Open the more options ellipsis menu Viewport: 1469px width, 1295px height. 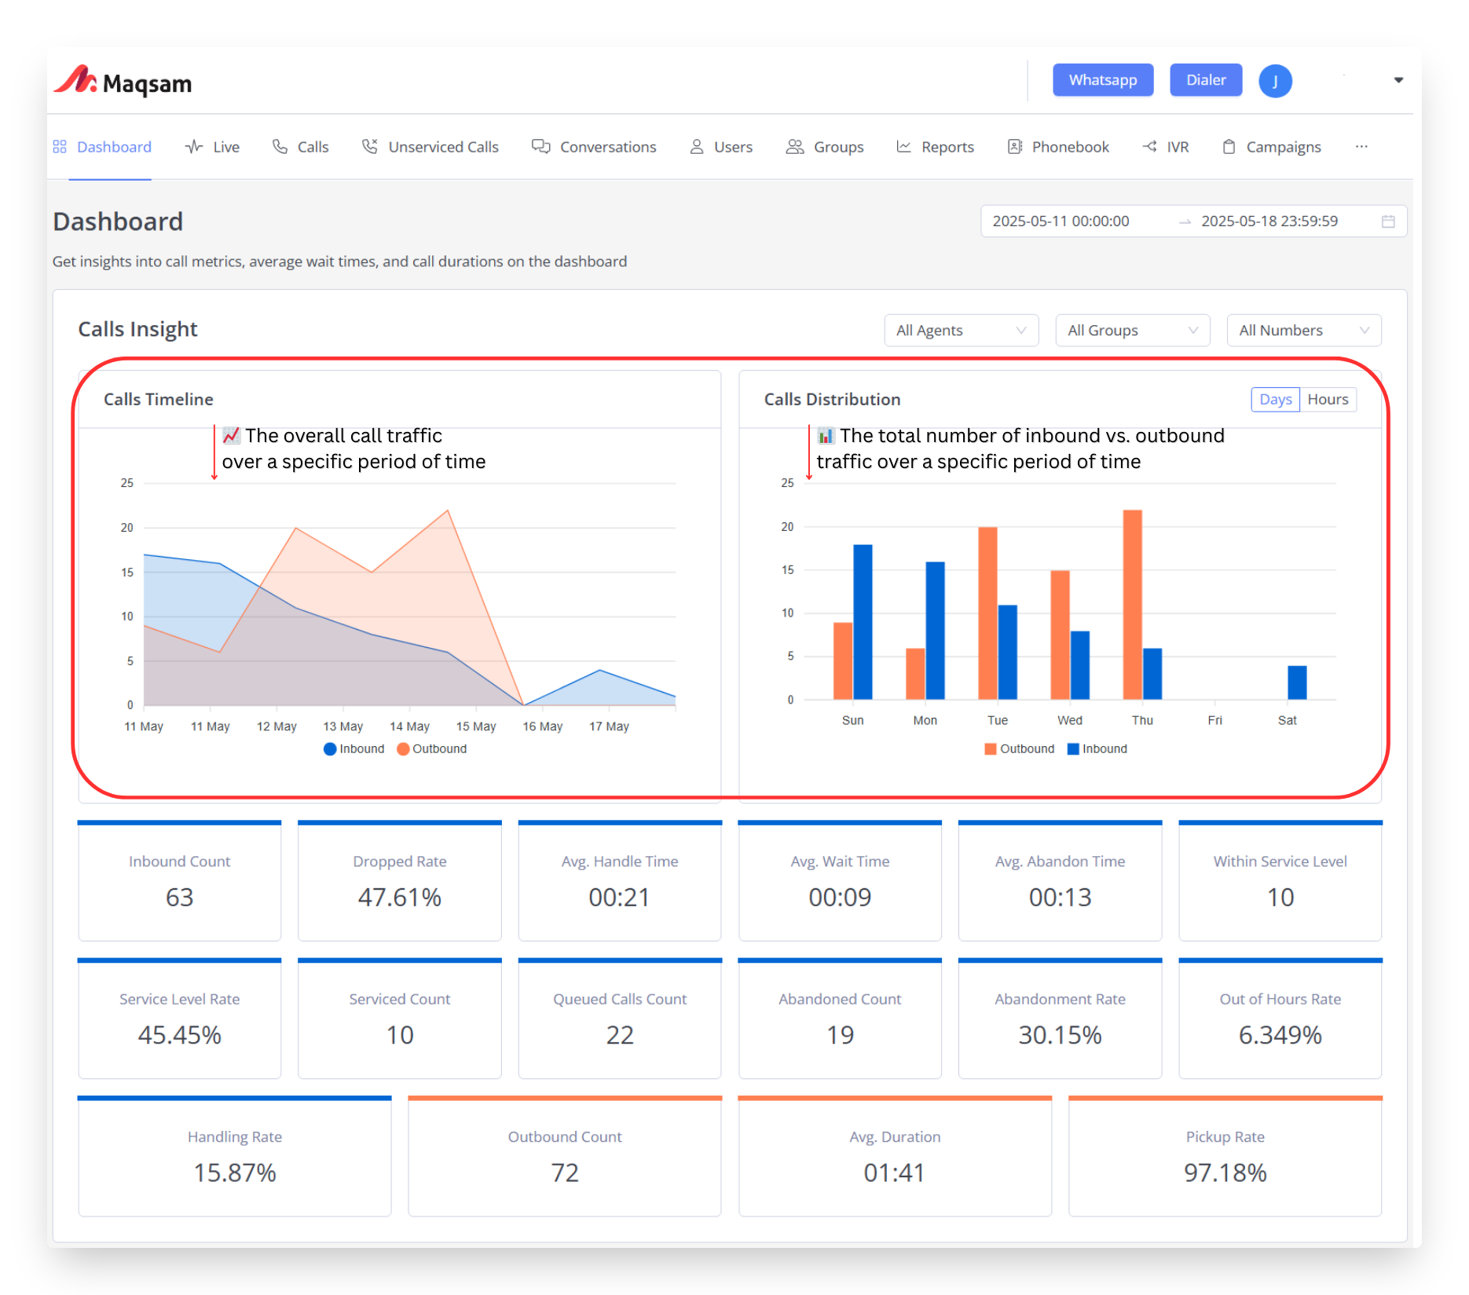[1361, 147]
